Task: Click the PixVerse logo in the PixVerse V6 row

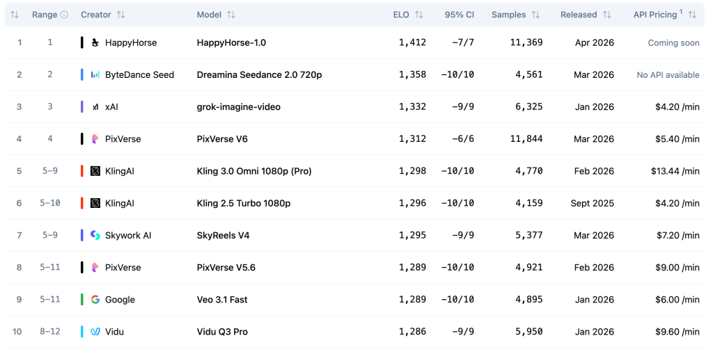Action: point(95,139)
